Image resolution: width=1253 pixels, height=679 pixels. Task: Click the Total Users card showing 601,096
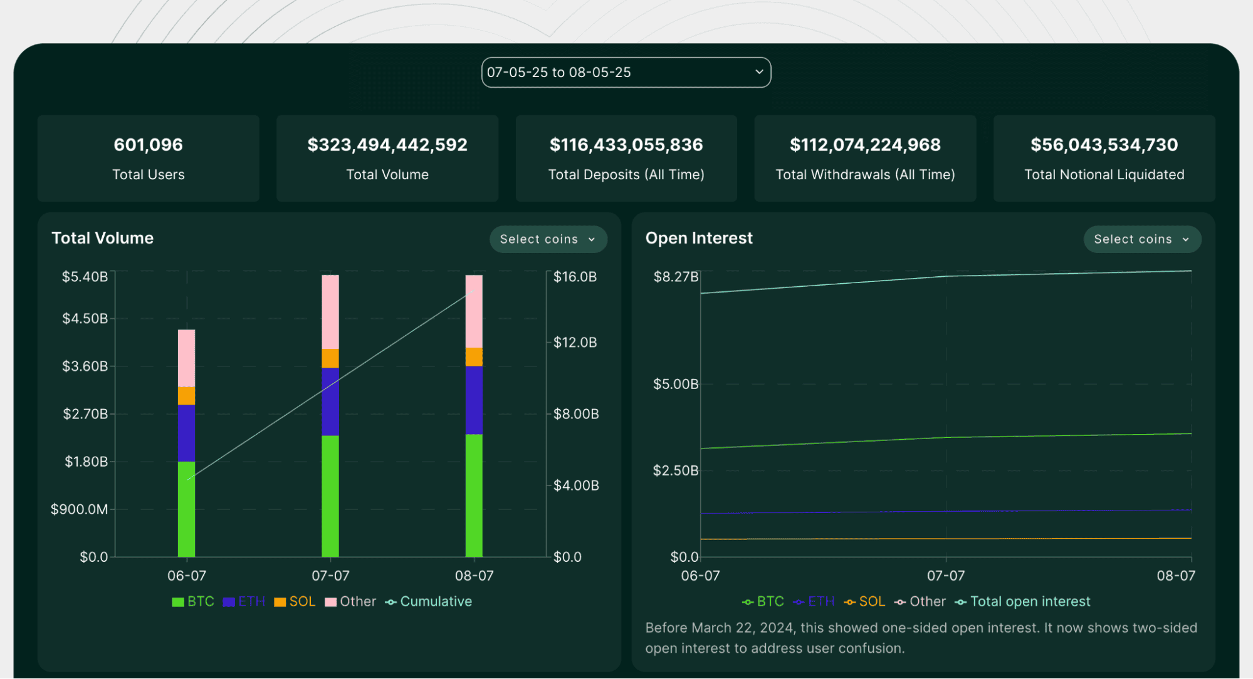click(149, 158)
